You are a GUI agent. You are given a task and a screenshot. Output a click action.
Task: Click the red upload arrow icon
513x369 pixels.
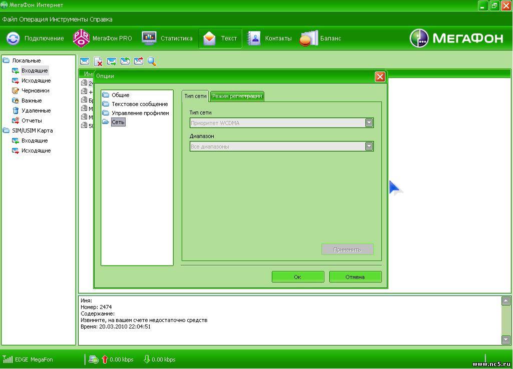click(105, 359)
